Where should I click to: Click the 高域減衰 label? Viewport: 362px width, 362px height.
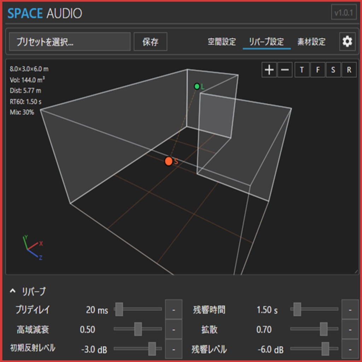(x=33, y=329)
